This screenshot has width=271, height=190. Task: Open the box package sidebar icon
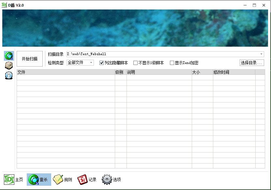tap(9, 66)
